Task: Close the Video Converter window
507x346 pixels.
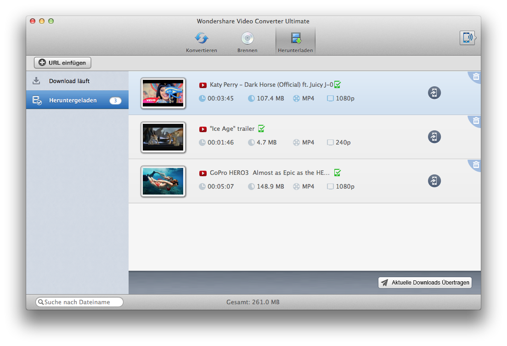Action: tap(33, 21)
